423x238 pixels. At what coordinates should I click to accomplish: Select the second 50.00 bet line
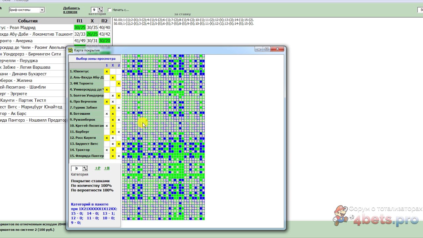pyautogui.click(x=184, y=23)
